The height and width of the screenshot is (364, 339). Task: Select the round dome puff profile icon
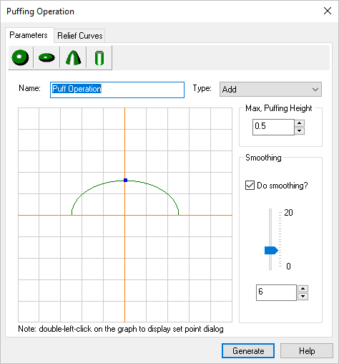pos(21,57)
